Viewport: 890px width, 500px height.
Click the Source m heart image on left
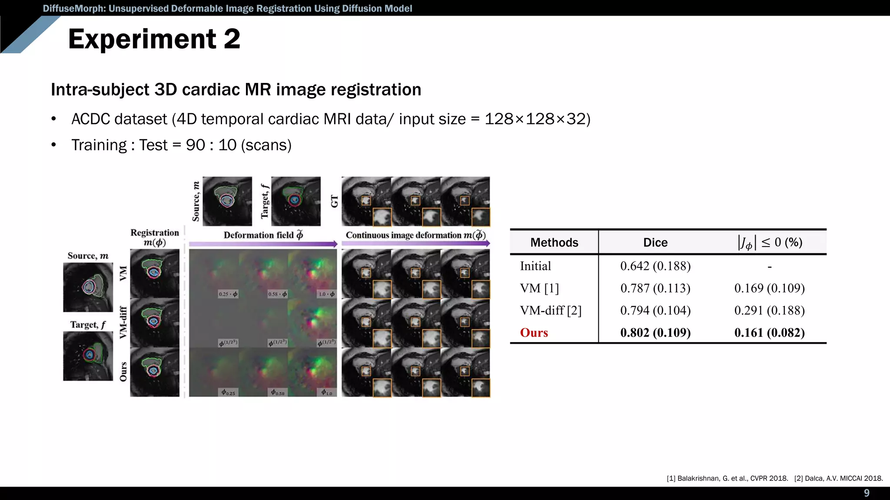(88, 287)
